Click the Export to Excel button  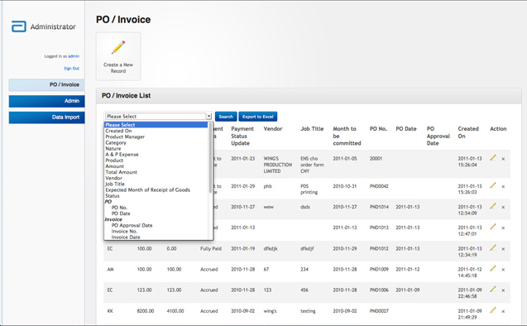tap(258, 117)
